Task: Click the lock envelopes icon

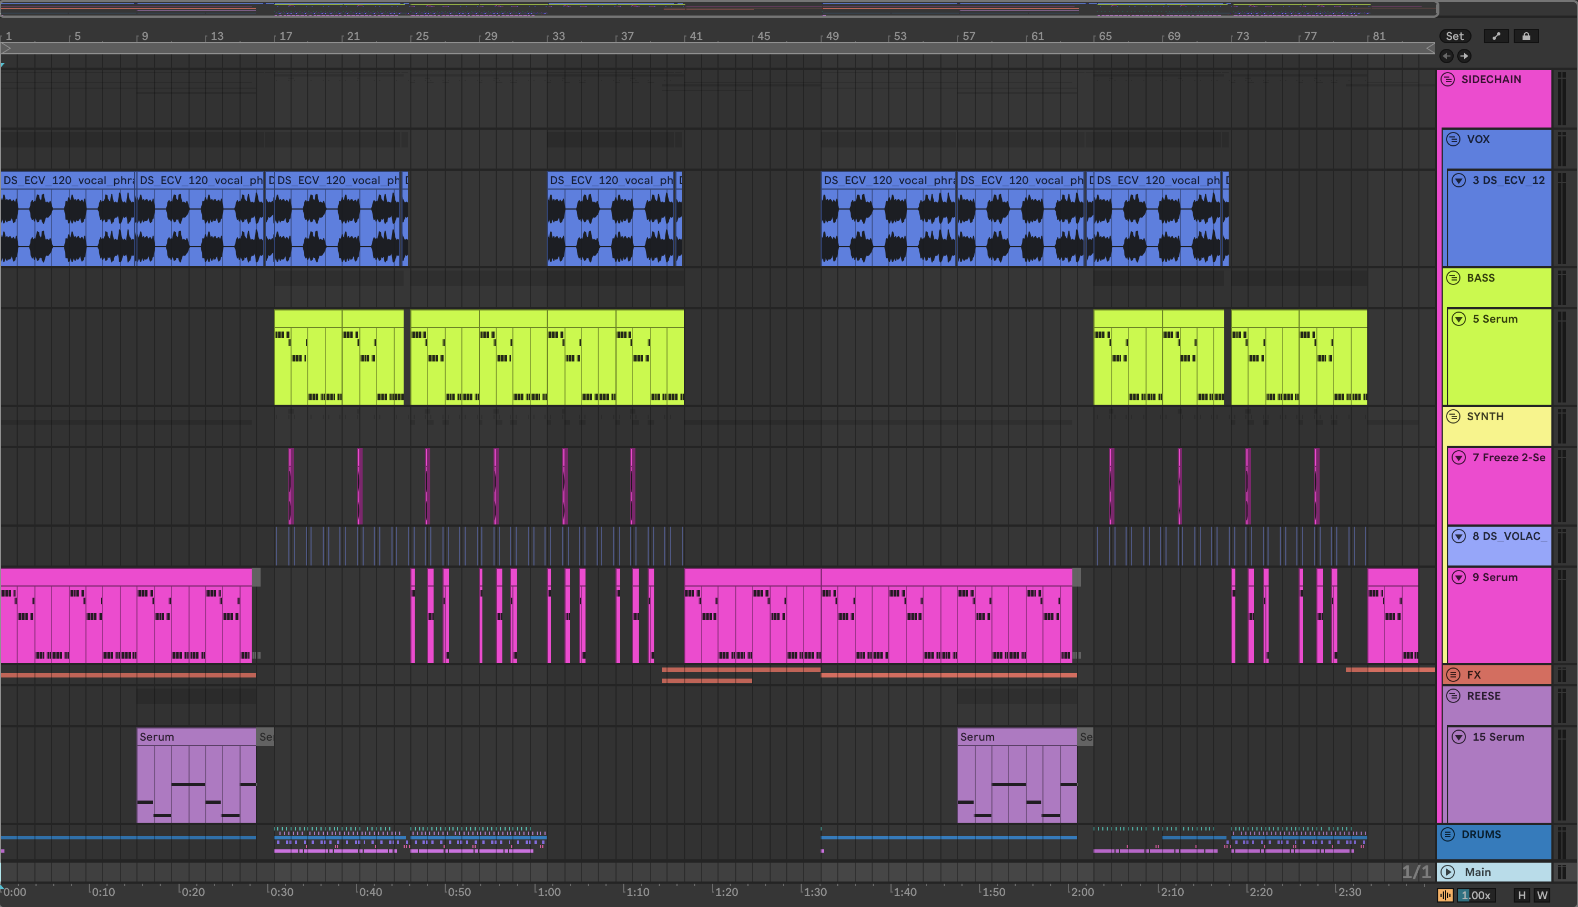Action: click(1526, 36)
